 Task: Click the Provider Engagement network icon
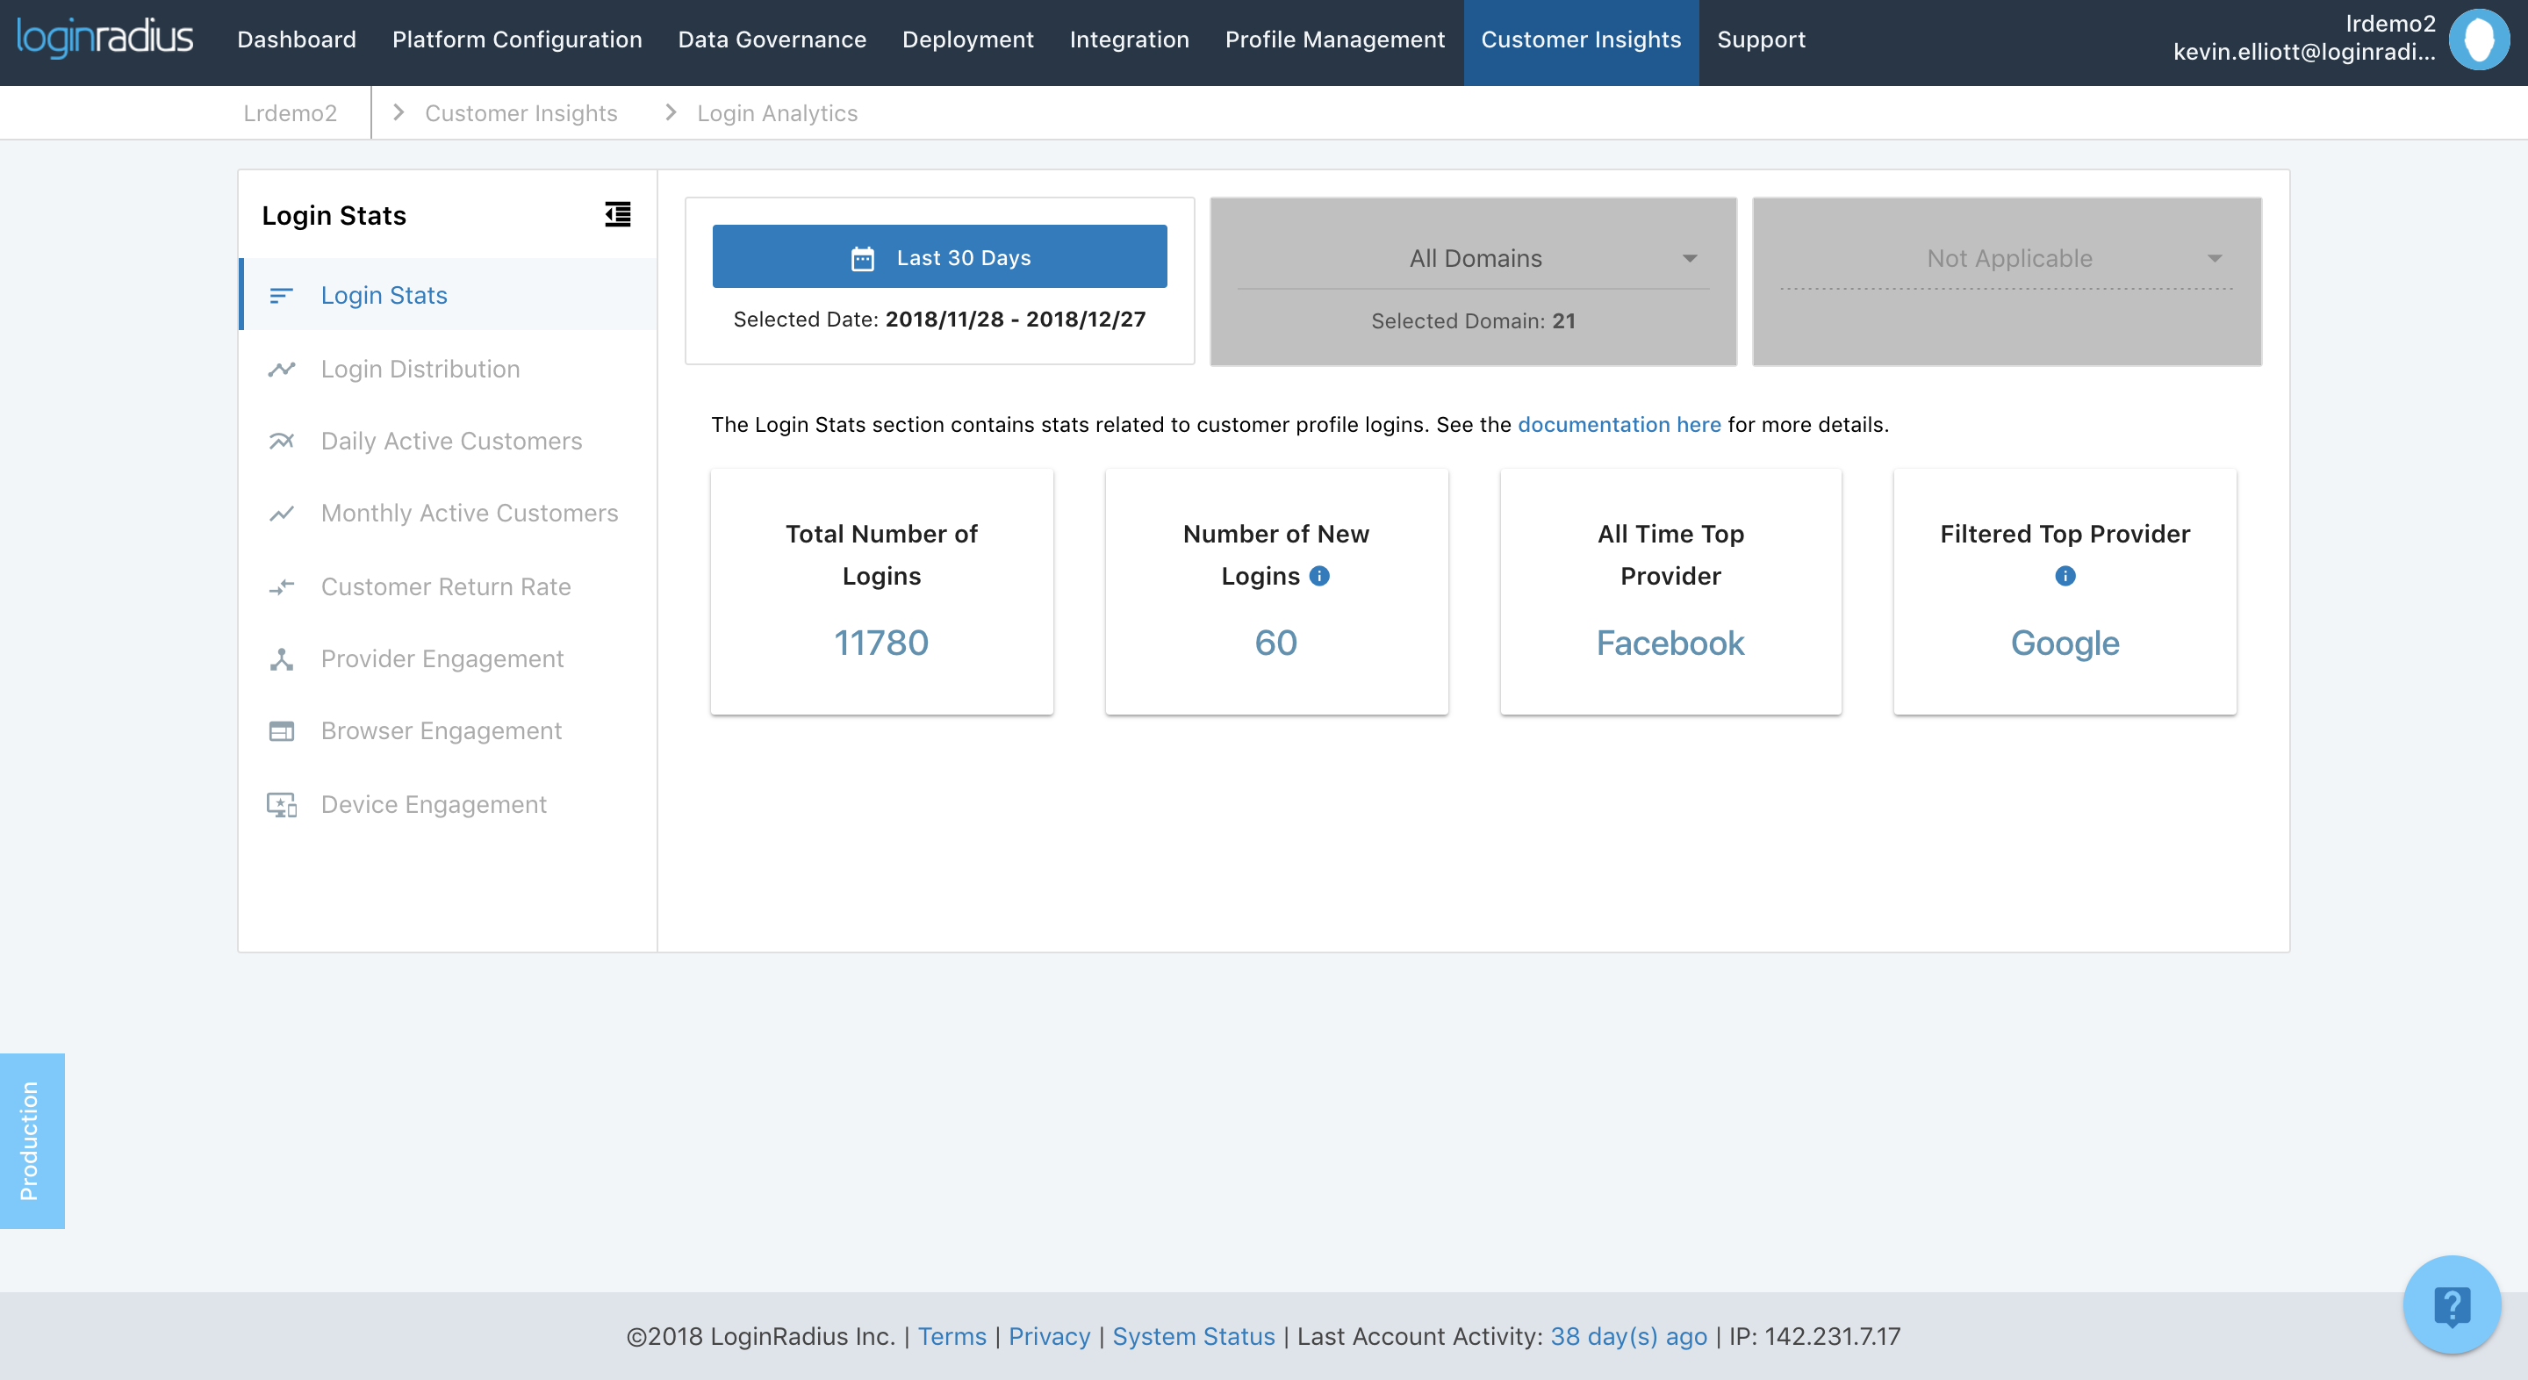click(282, 658)
